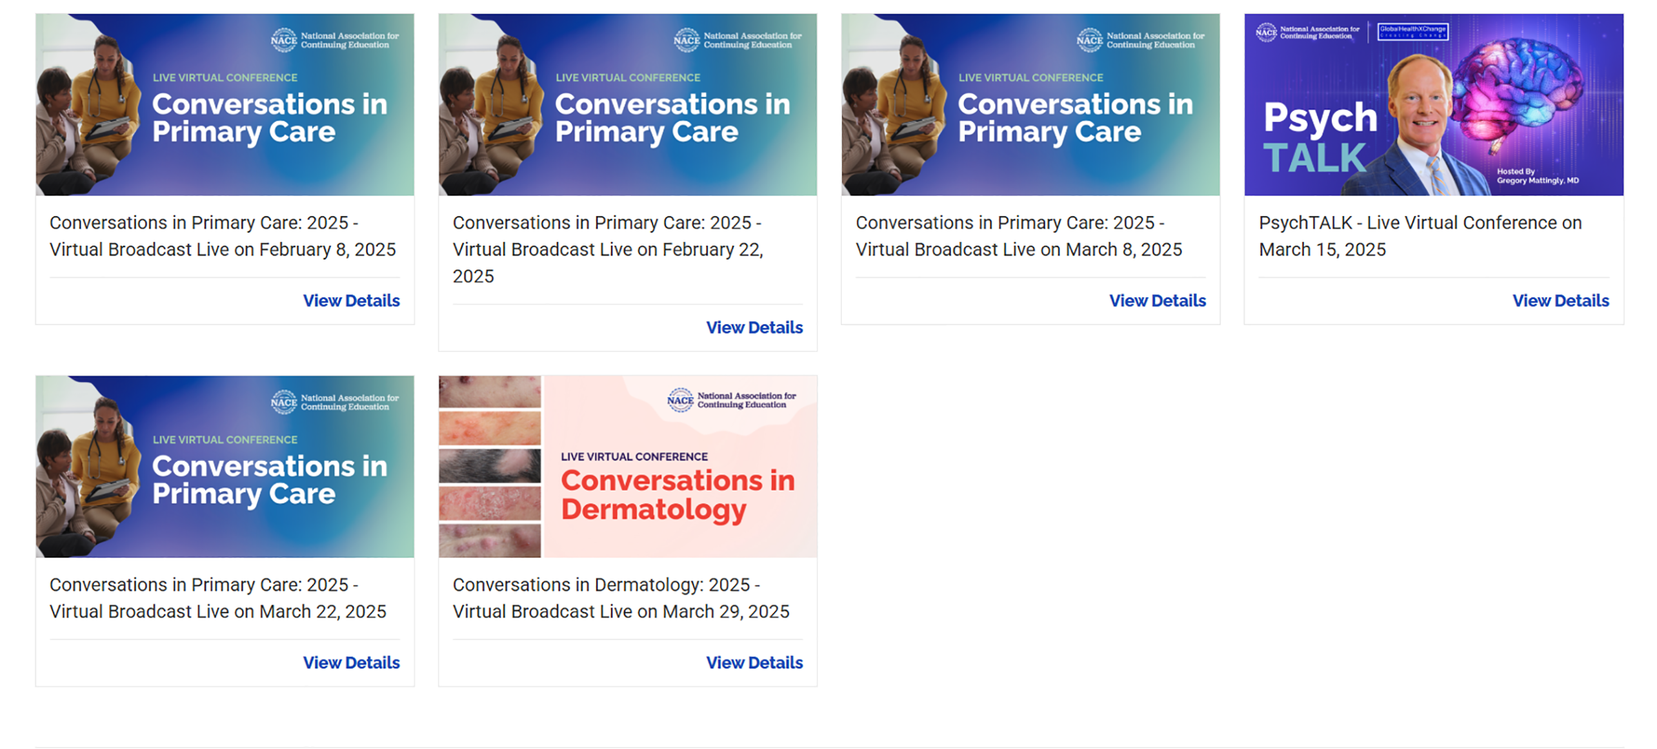
Task: Click the February 22 Primary Care banner image
Action: click(x=627, y=104)
